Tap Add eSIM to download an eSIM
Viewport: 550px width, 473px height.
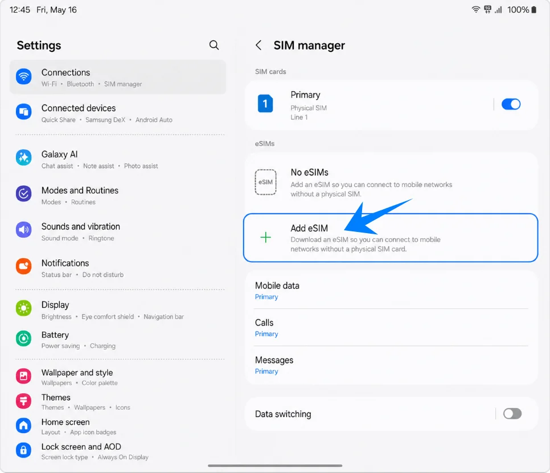(391, 238)
